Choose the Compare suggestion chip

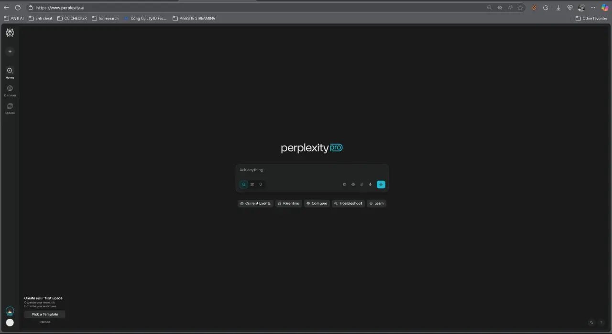pyautogui.click(x=317, y=203)
